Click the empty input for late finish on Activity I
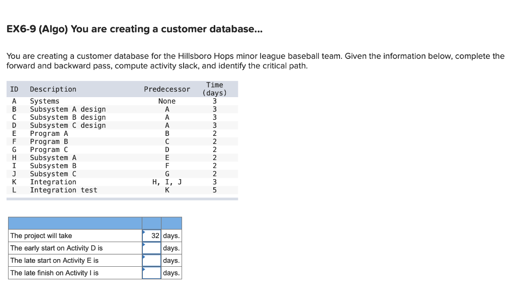This screenshot has width=515, height=303. tap(151, 273)
